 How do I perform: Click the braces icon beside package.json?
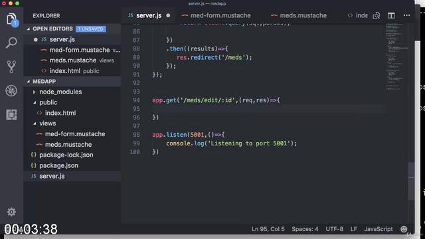click(34, 165)
